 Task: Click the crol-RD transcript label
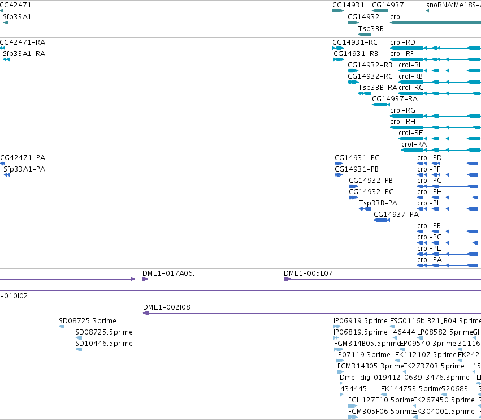[402, 42]
